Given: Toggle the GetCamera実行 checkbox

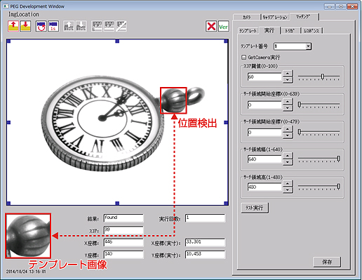Looking at the screenshot, I should [x=243, y=57].
